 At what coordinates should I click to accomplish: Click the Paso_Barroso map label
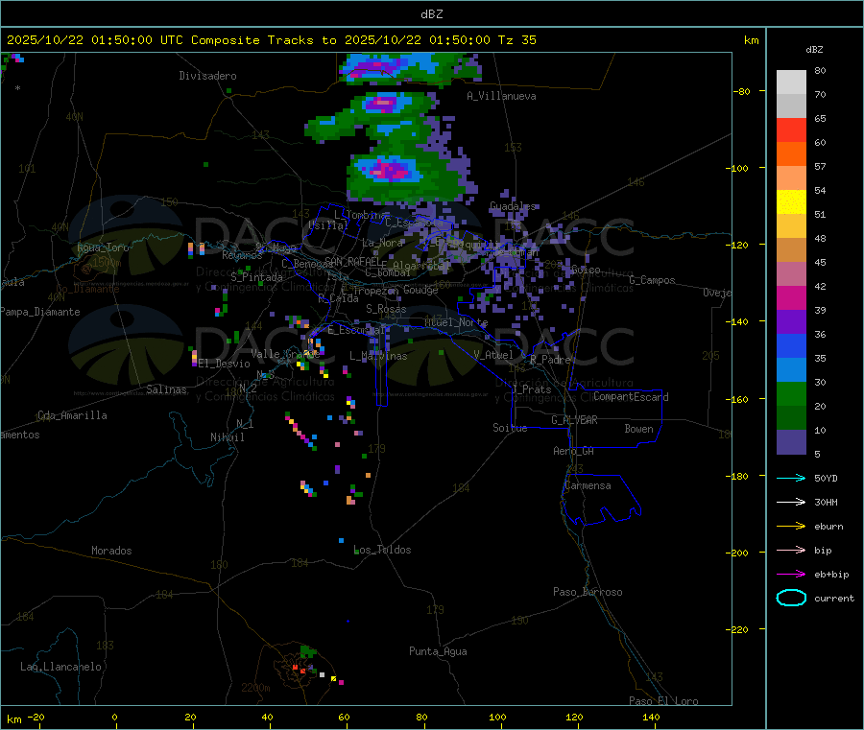(588, 592)
